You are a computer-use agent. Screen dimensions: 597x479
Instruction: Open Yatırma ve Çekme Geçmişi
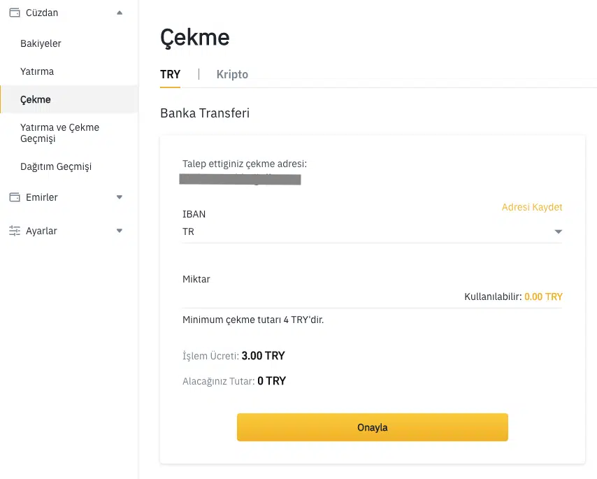click(60, 133)
